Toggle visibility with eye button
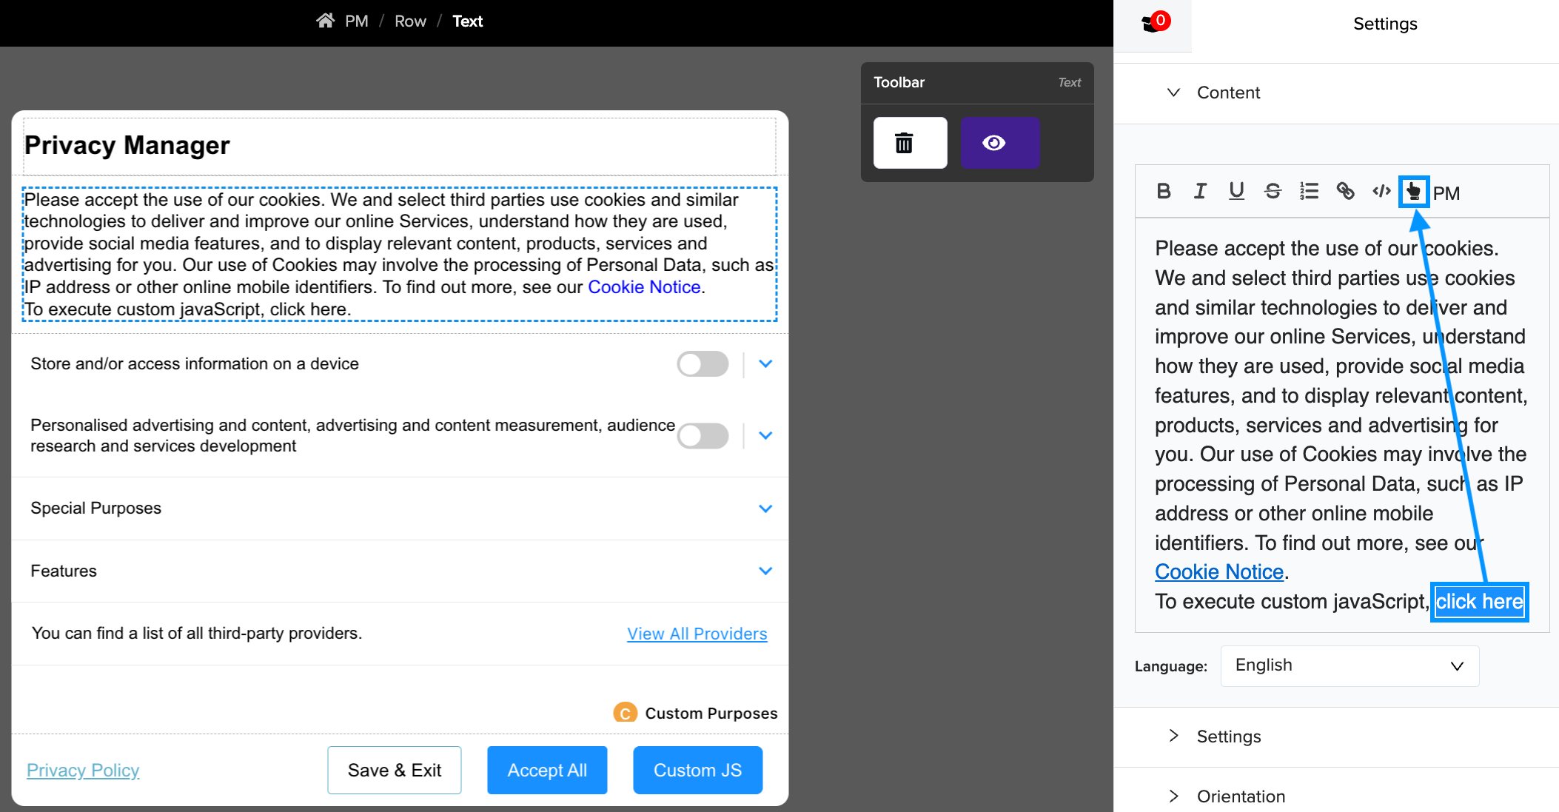1559x812 pixels. [999, 143]
